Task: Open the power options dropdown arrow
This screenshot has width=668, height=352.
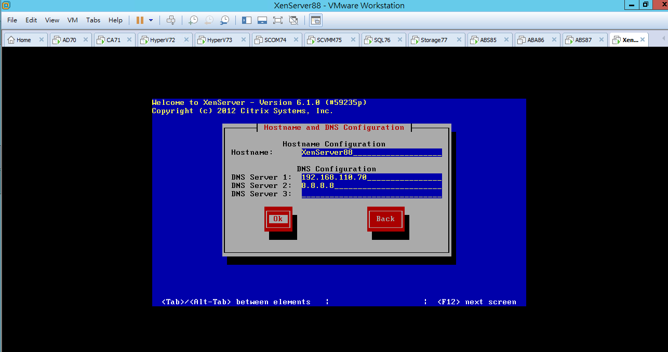Action: coord(151,20)
